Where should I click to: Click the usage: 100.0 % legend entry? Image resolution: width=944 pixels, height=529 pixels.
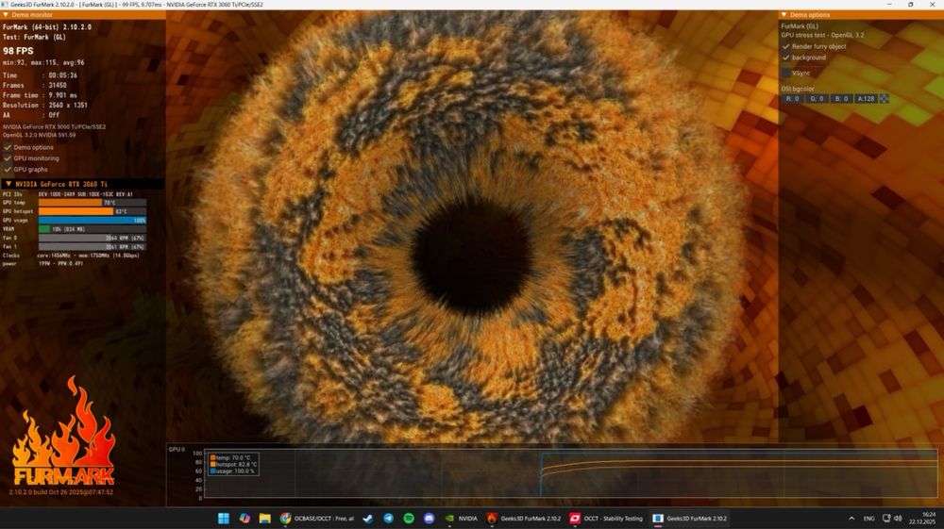click(232, 471)
